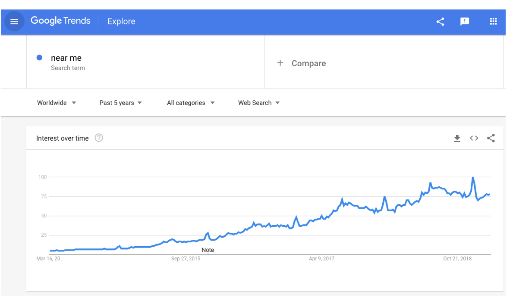Screen dimensions: 516x303
Task: Open the Interest over time help tooltip
Action: click(x=99, y=138)
